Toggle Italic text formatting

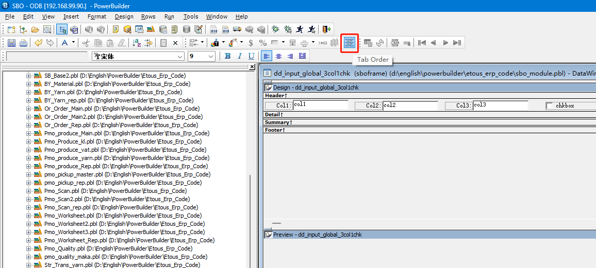(239, 56)
